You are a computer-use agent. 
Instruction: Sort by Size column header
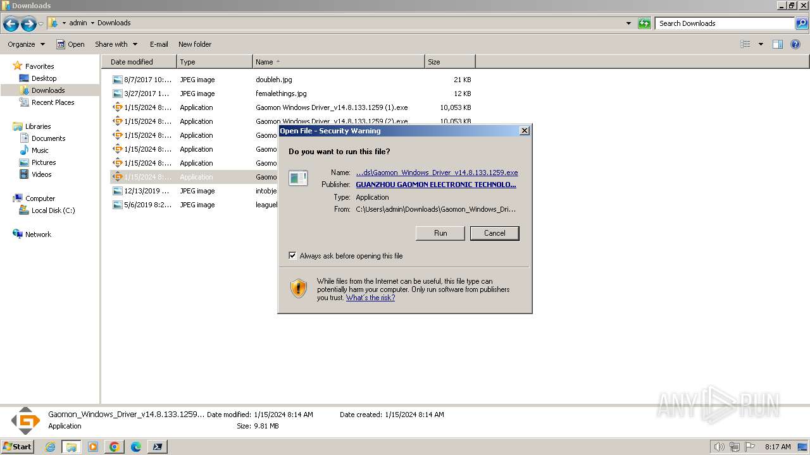[450, 62]
